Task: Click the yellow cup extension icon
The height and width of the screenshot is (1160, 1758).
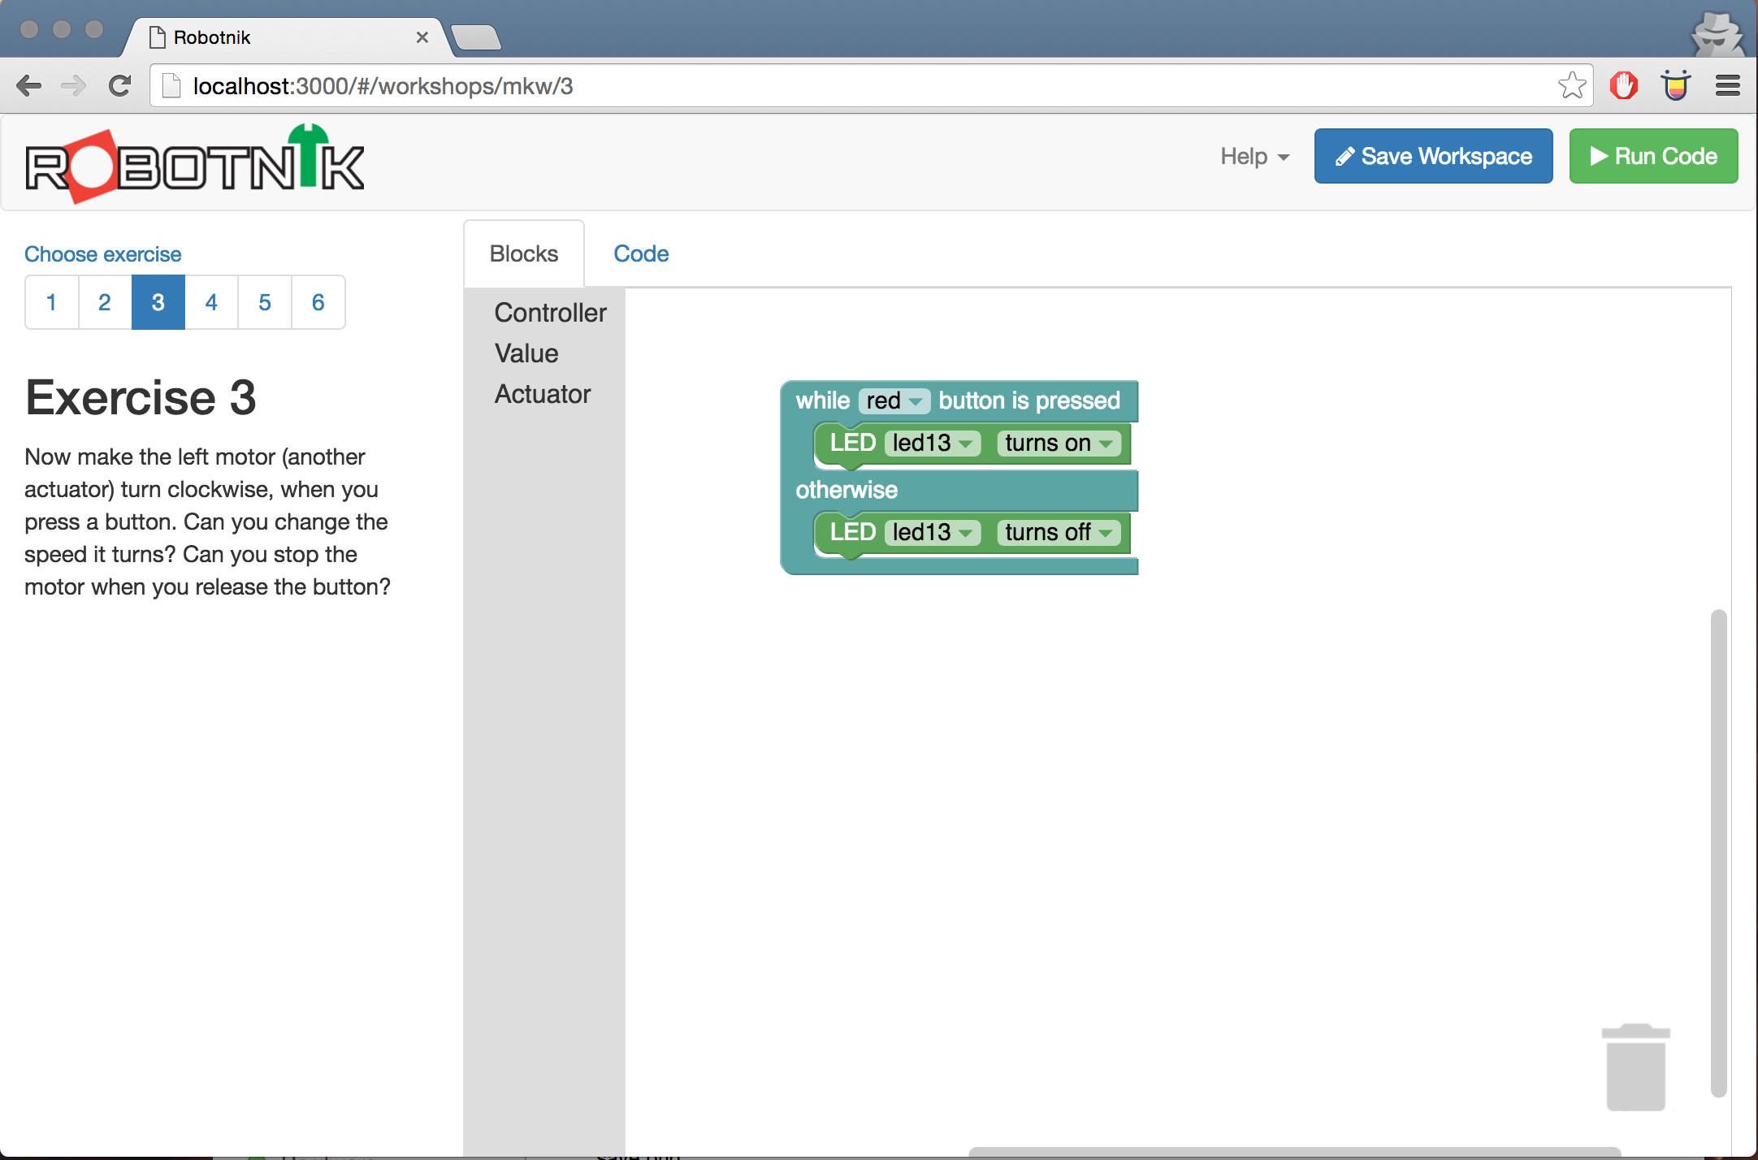Action: [1675, 85]
